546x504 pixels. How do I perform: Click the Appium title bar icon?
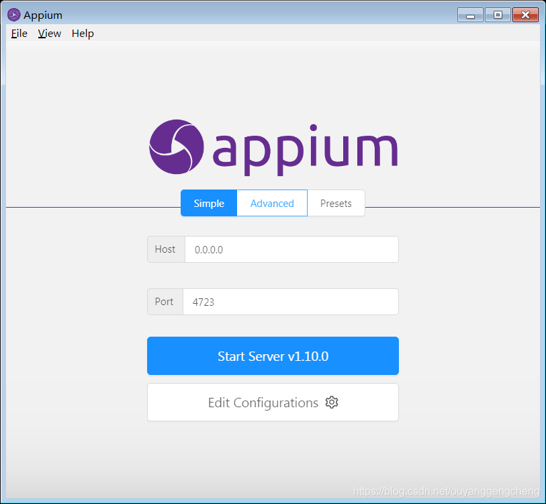(14, 15)
